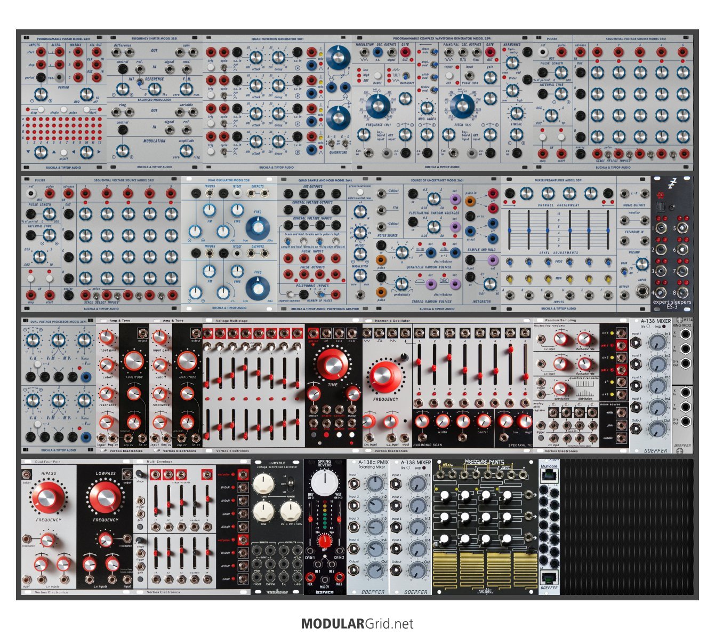Click the top RJ45 port on Multicore module
The width and height of the screenshot is (715, 635).
[x=549, y=475]
